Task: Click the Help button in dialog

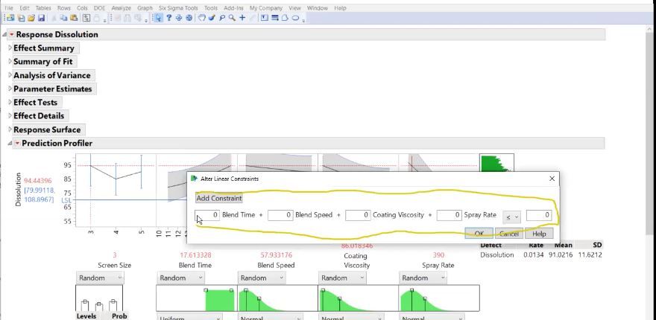Action: 539,234
